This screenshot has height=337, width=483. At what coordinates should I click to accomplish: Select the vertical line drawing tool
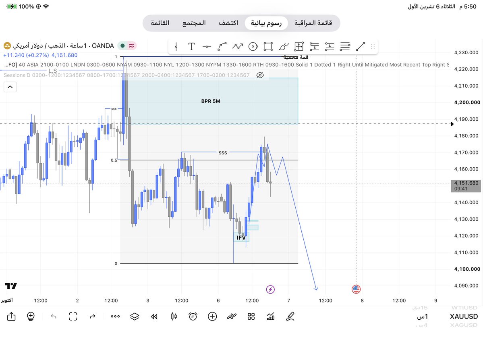[176, 47]
